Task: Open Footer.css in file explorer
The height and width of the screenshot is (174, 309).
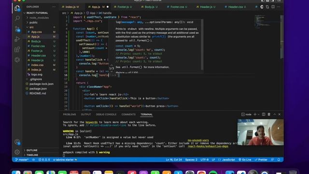Action: point(38,46)
